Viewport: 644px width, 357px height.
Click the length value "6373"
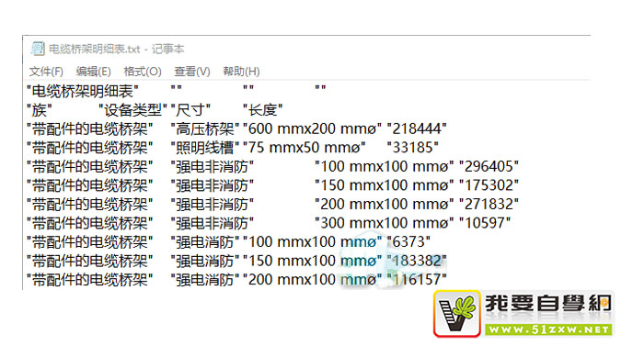click(x=408, y=242)
